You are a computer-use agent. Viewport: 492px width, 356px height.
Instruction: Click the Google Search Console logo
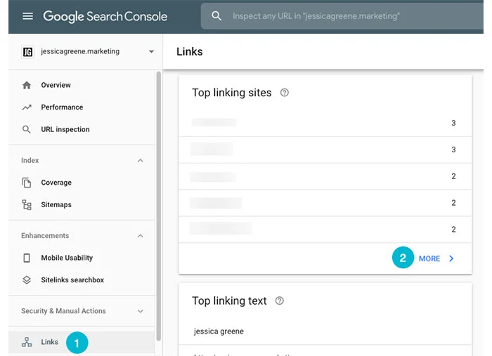point(105,16)
